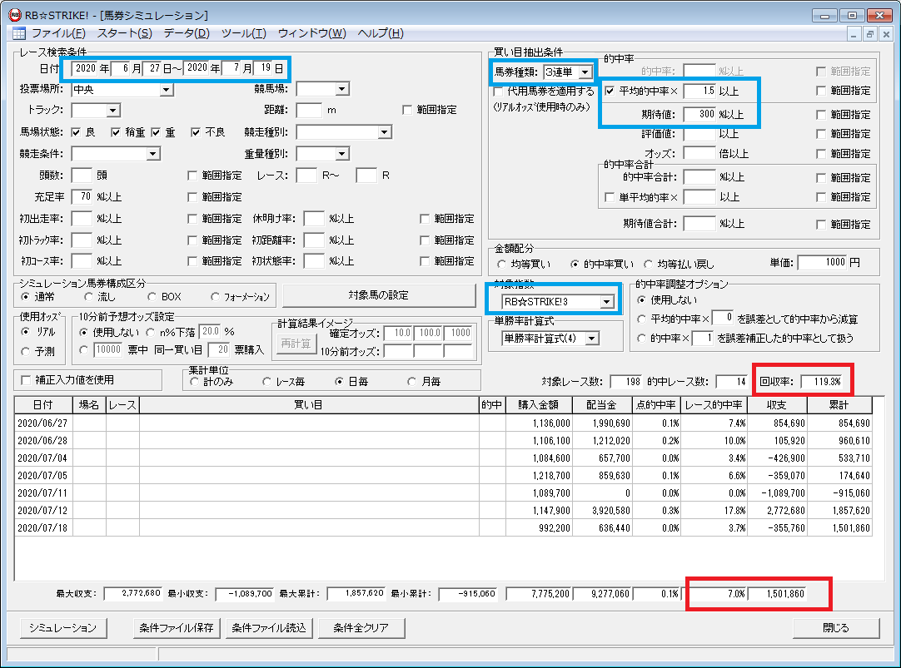The width and height of the screenshot is (901, 668).
Task: Open the 対象指数 RB☆STRIKE!3 dropdown
Action: (607, 302)
